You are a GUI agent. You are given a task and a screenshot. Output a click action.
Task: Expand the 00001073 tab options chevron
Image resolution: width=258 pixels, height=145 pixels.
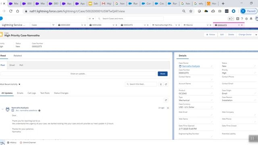(239, 25)
